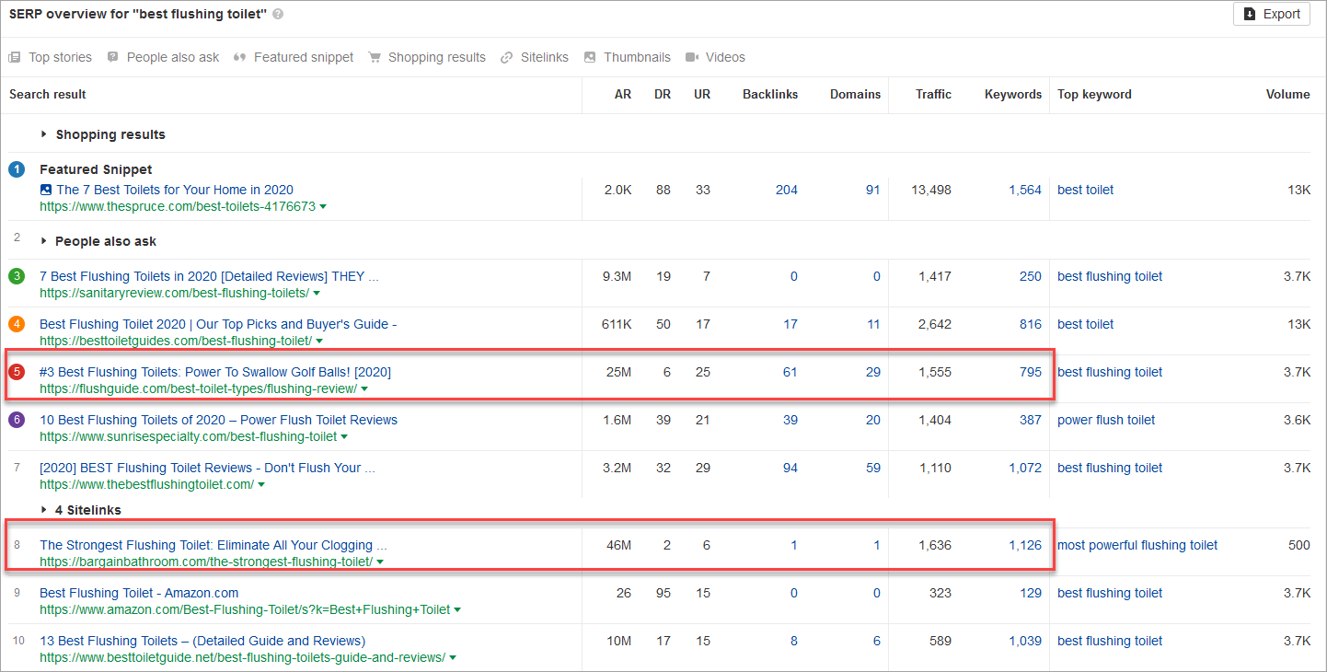Click the Export button
Image resolution: width=1327 pixels, height=672 pixels.
tap(1271, 14)
